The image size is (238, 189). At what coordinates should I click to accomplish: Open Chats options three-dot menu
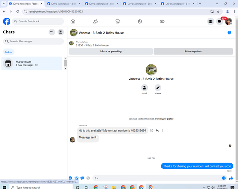tap(52, 32)
